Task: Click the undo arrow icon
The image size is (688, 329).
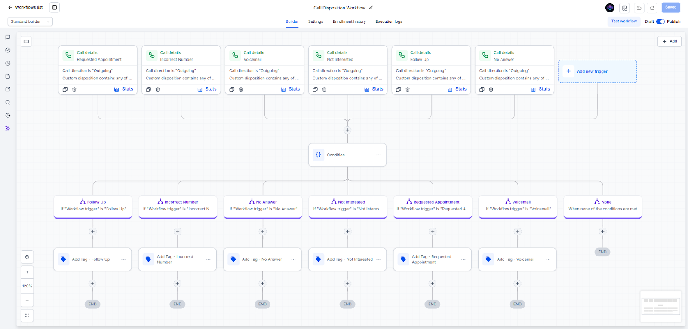Action: 639,8
